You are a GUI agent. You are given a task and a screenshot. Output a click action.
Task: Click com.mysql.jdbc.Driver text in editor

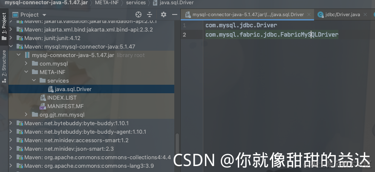point(241,25)
